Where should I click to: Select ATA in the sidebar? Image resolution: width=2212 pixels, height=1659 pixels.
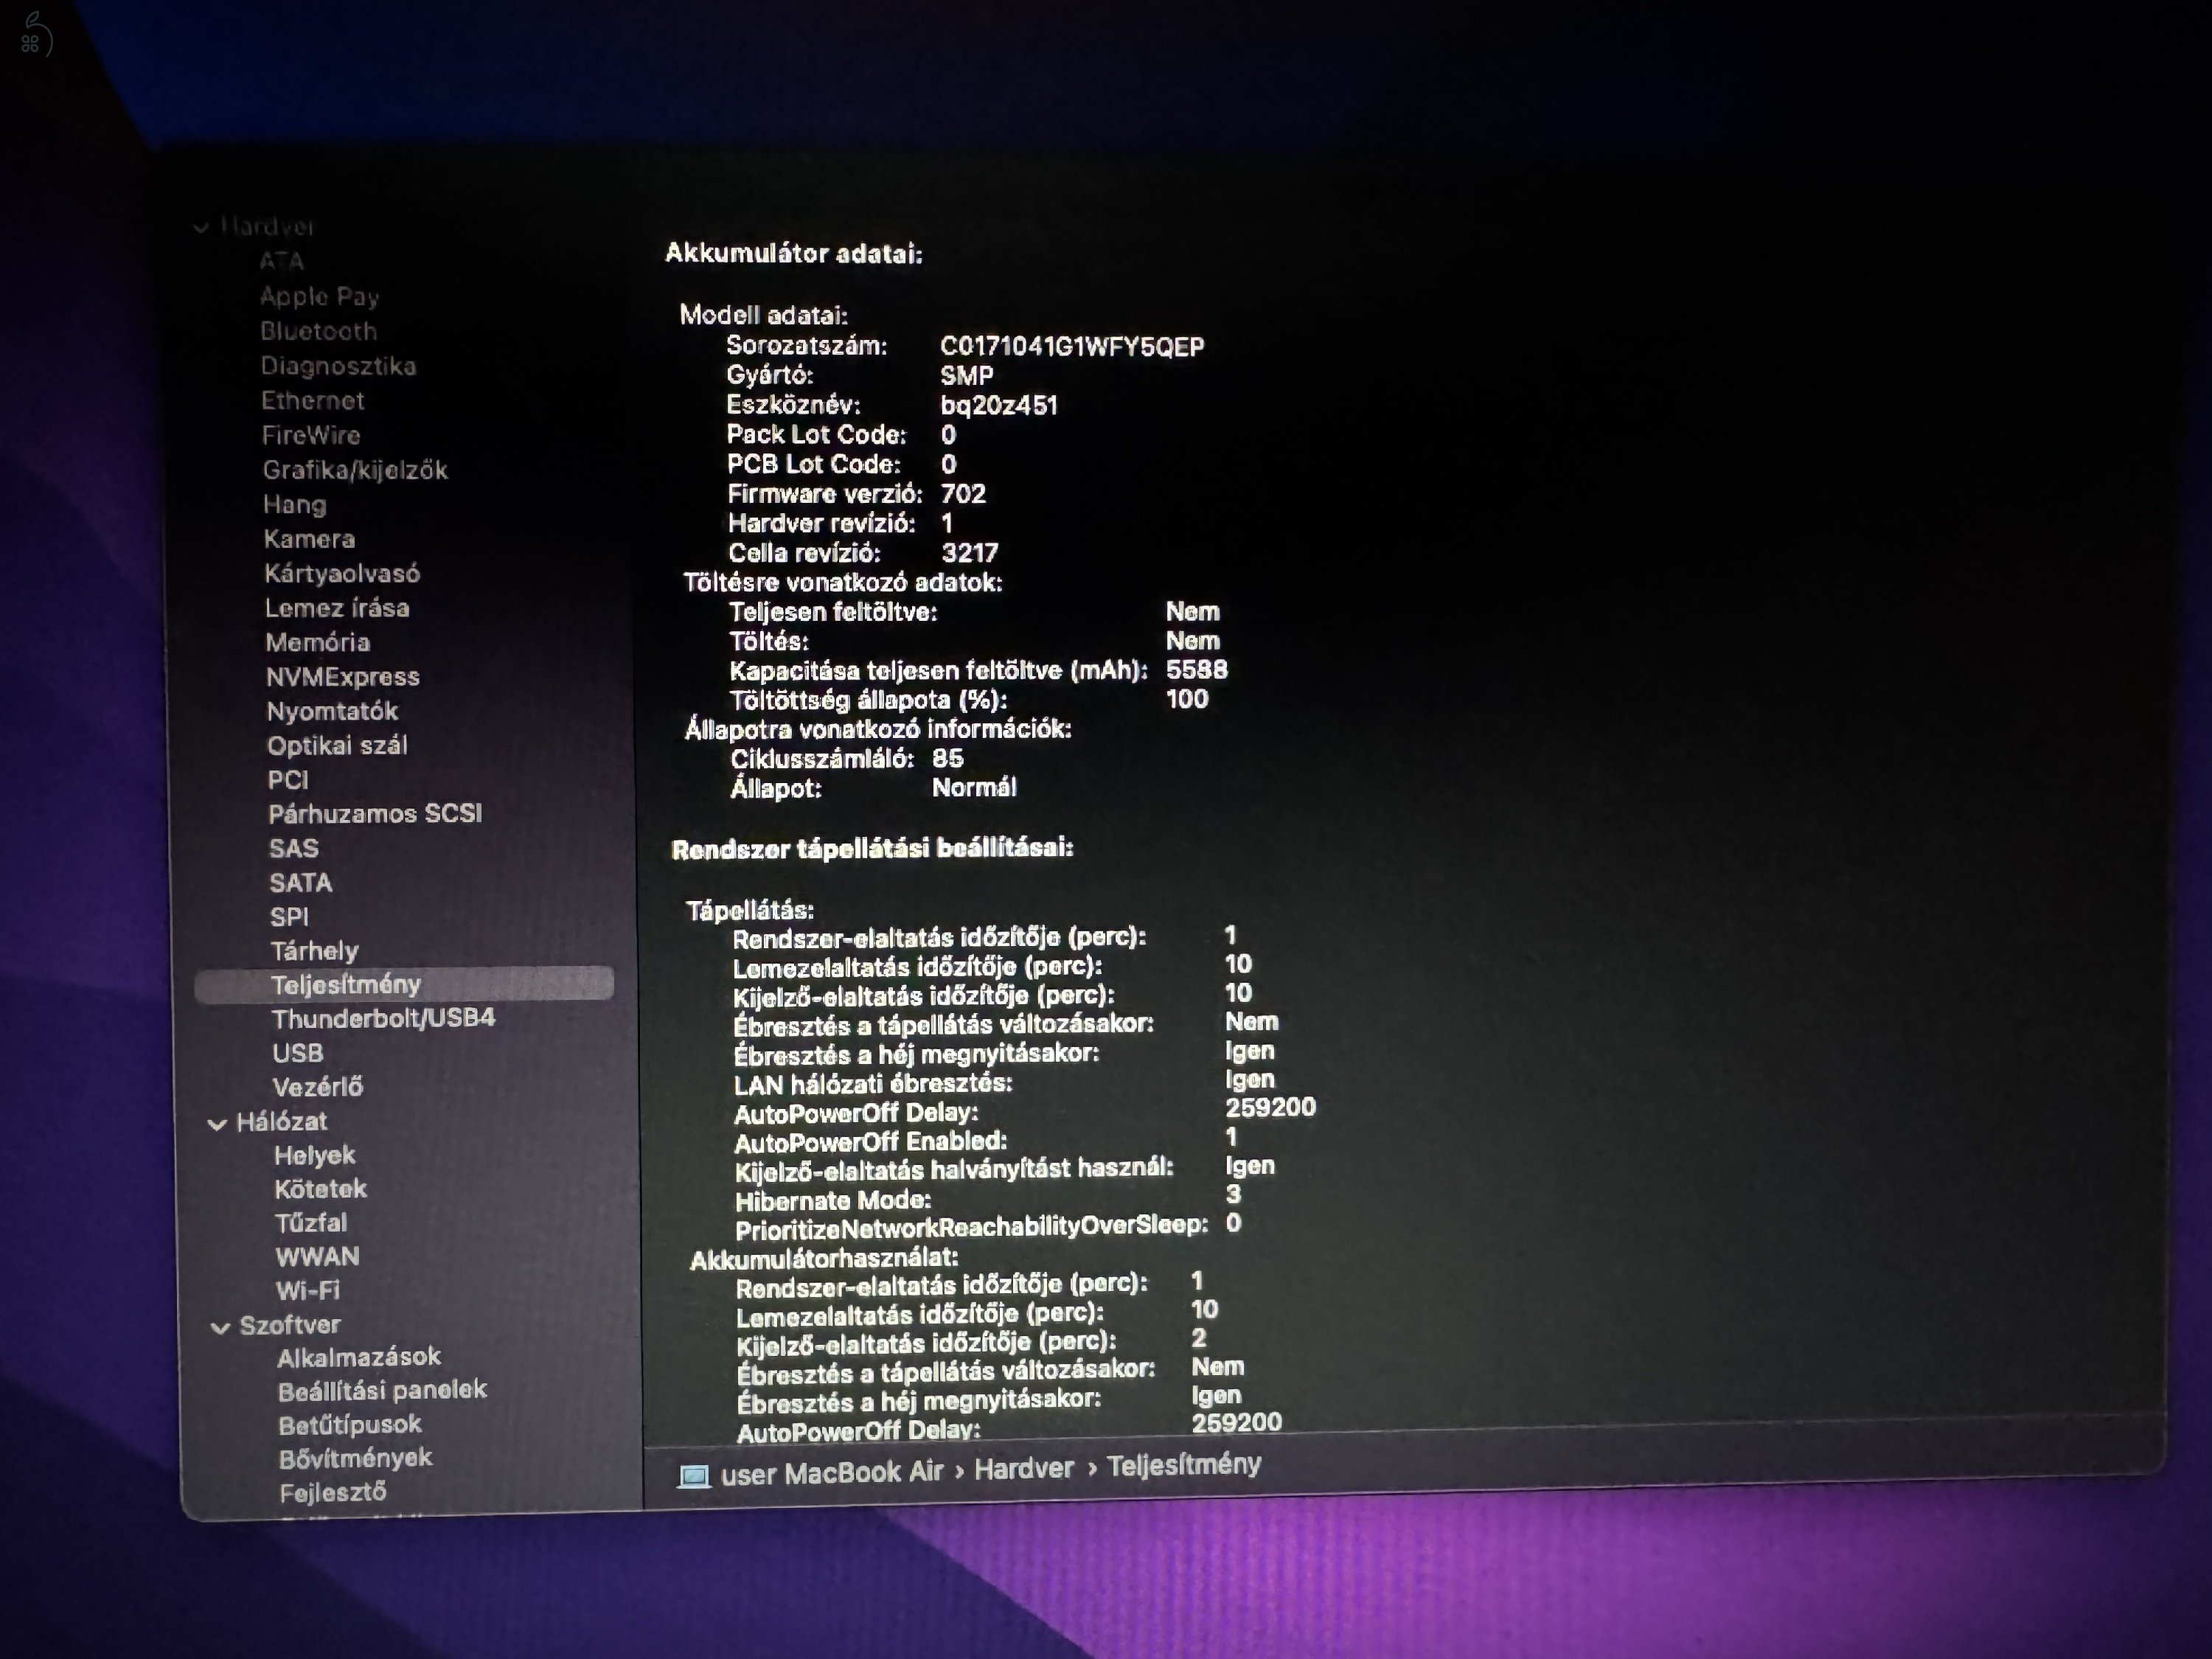(281, 262)
